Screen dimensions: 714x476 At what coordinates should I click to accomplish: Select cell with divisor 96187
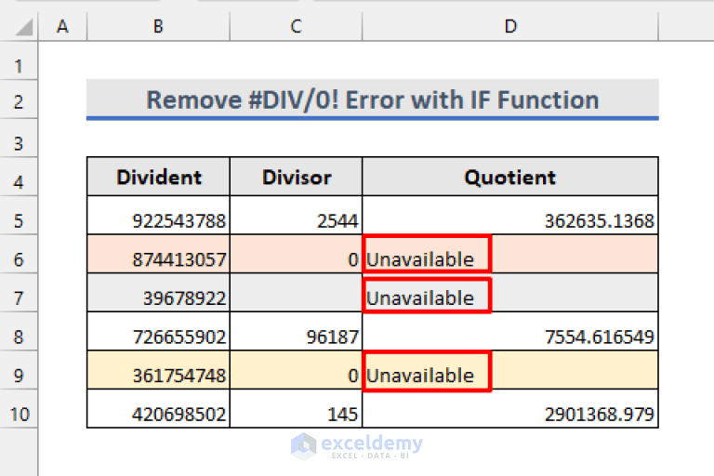coord(296,332)
